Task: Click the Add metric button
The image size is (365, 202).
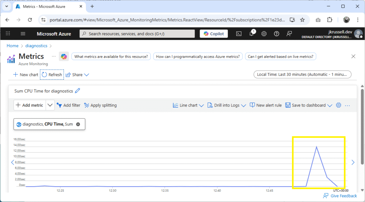Action: tap(30, 105)
